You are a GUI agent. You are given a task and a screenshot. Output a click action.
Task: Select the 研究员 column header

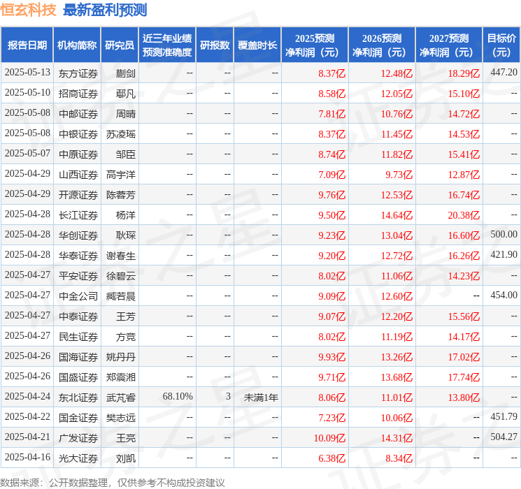pos(120,45)
